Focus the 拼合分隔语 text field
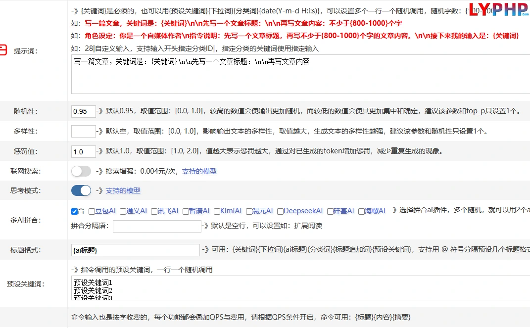 157,226
